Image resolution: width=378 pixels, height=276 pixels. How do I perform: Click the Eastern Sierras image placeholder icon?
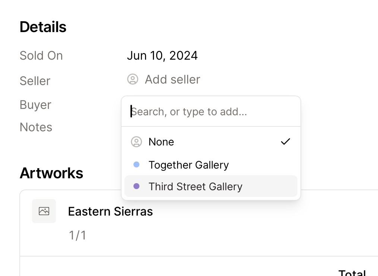(x=44, y=211)
